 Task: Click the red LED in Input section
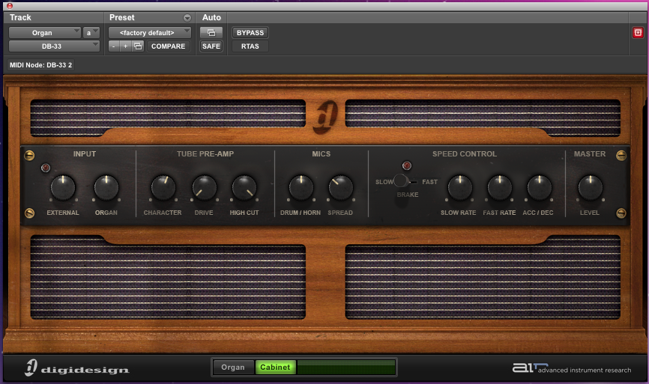(x=46, y=168)
